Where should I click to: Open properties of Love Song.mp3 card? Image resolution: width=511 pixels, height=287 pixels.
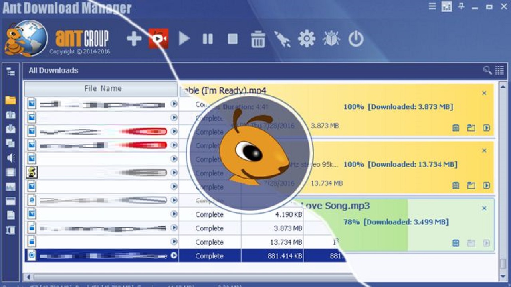pyautogui.click(x=456, y=243)
